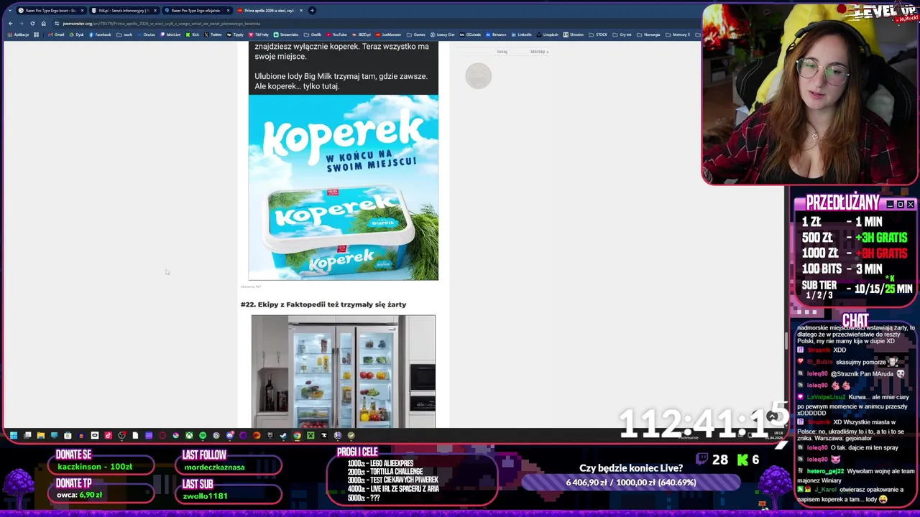Image resolution: width=920 pixels, height=517 pixels.
Task: Open Epic Games Launcher on the taskbar
Action: pyautogui.click(x=270, y=435)
